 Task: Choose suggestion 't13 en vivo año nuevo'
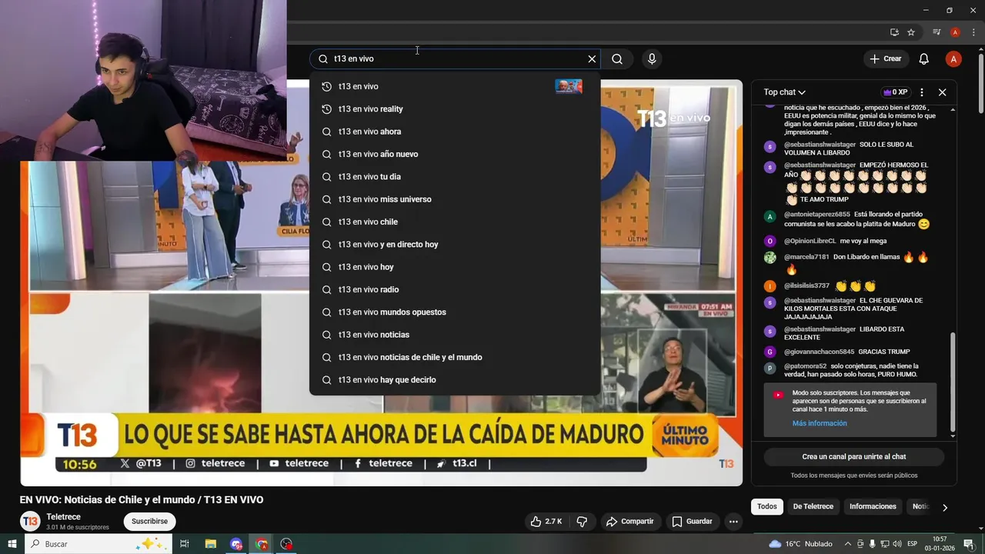(x=455, y=154)
